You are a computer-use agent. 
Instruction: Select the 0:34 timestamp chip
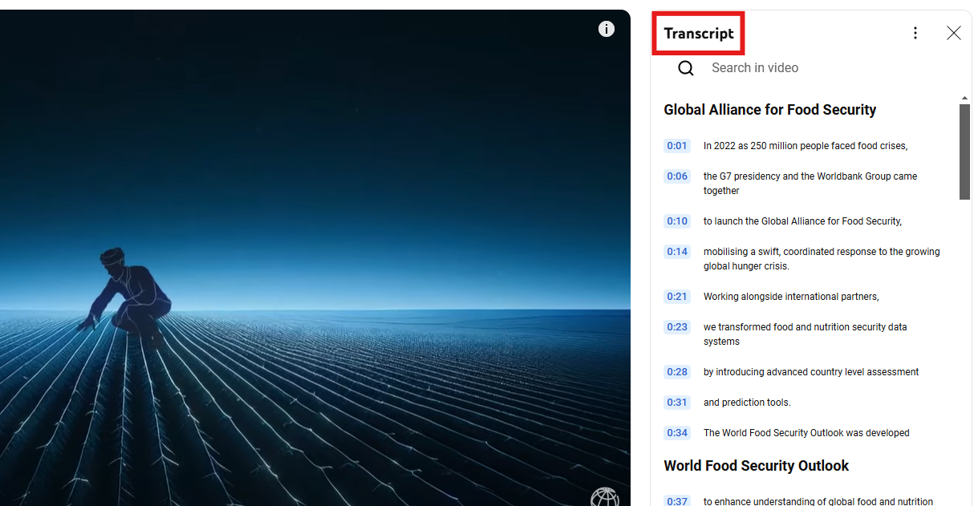tap(677, 433)
